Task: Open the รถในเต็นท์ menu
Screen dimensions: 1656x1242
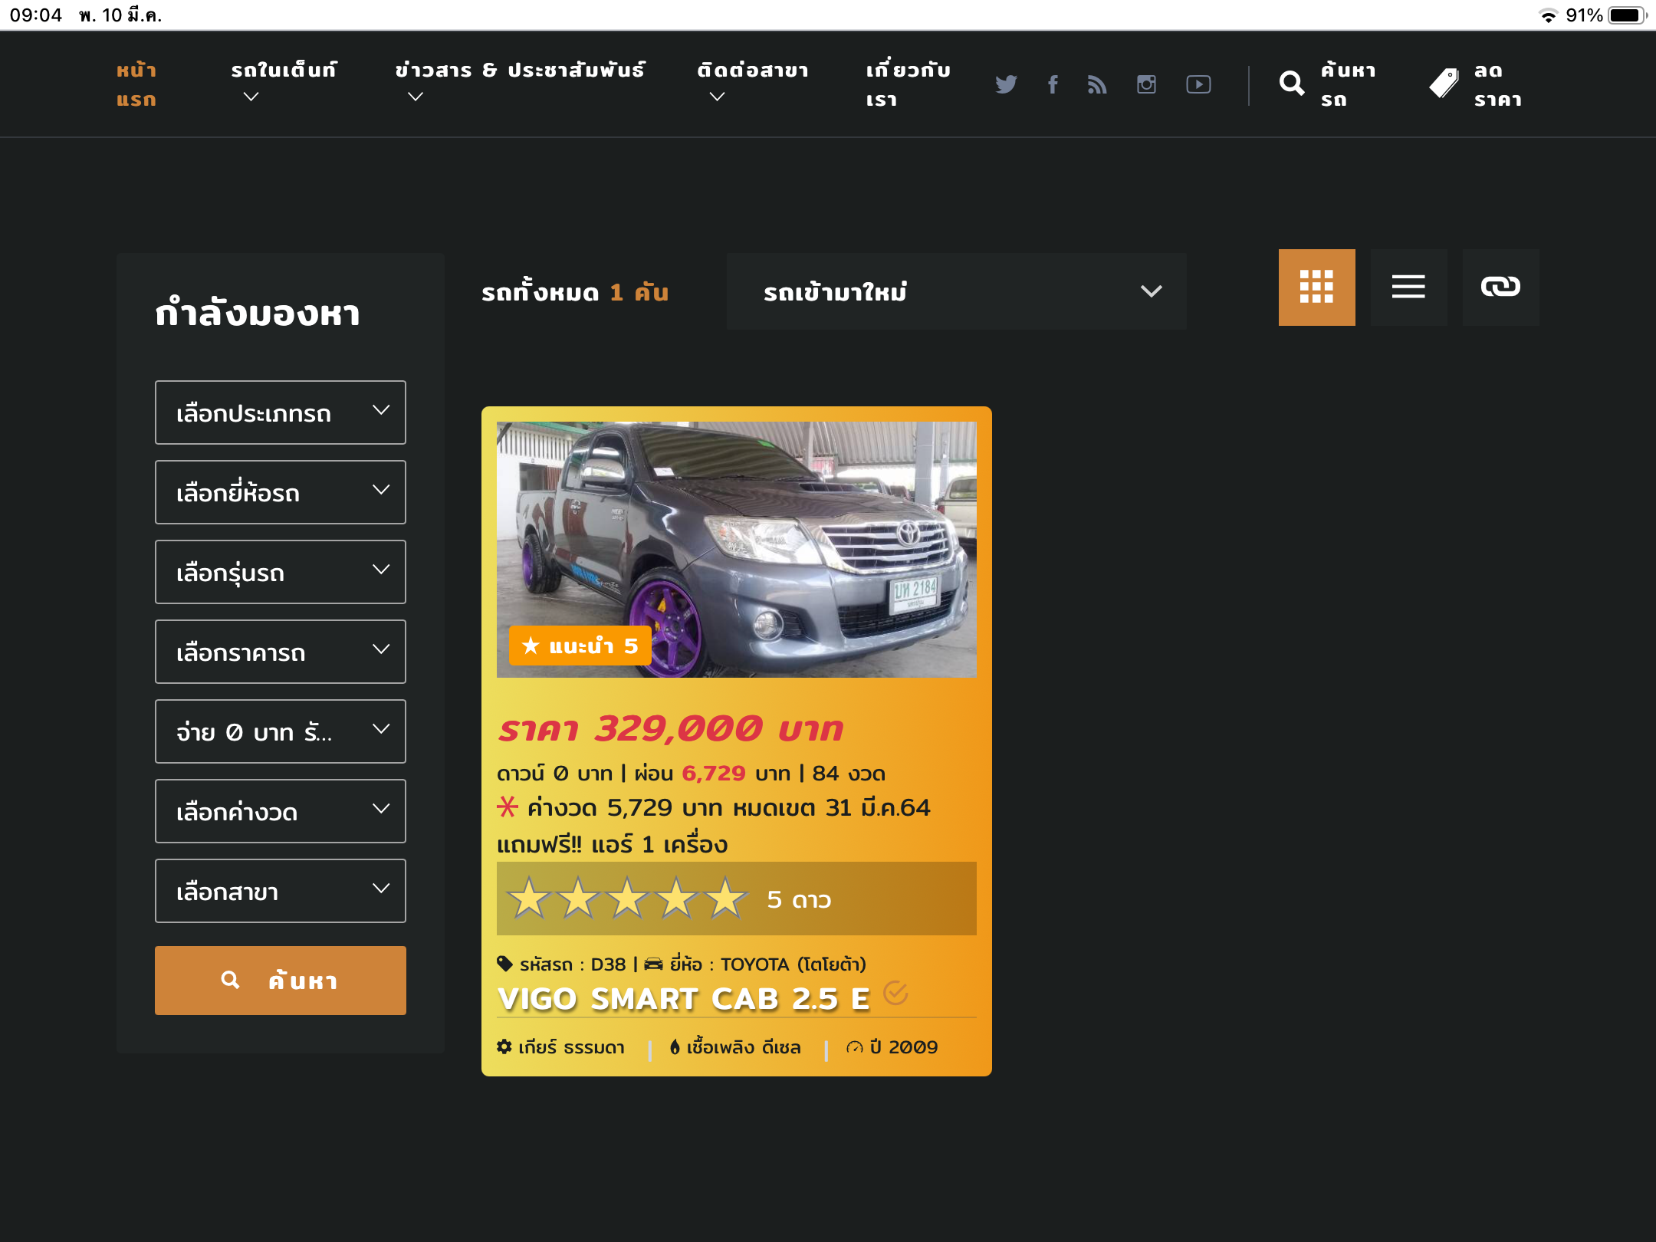Action: point(283,71)
